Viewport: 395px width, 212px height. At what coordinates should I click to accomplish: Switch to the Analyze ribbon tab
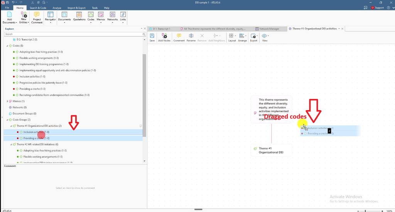[57, 8]
